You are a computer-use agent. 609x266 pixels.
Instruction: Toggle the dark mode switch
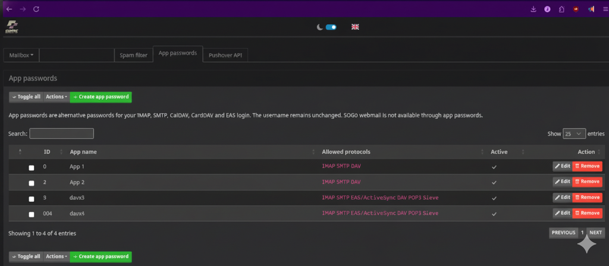pyautogui.click(x=331, y=27)
